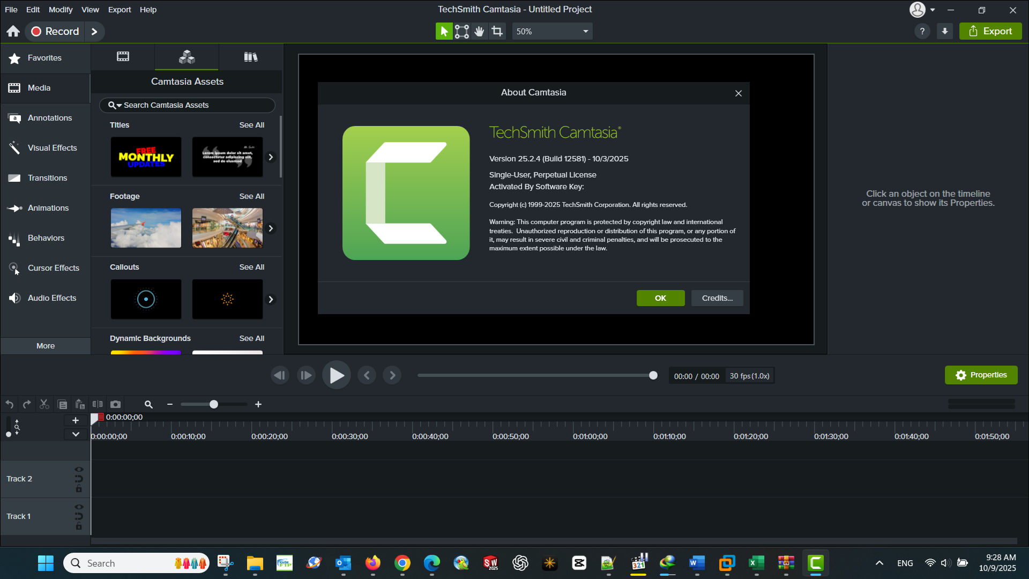Click the timeline zoom slider handle
Image resolution: width=1029 pixels, height=579 pixels.
click(213, 404)
